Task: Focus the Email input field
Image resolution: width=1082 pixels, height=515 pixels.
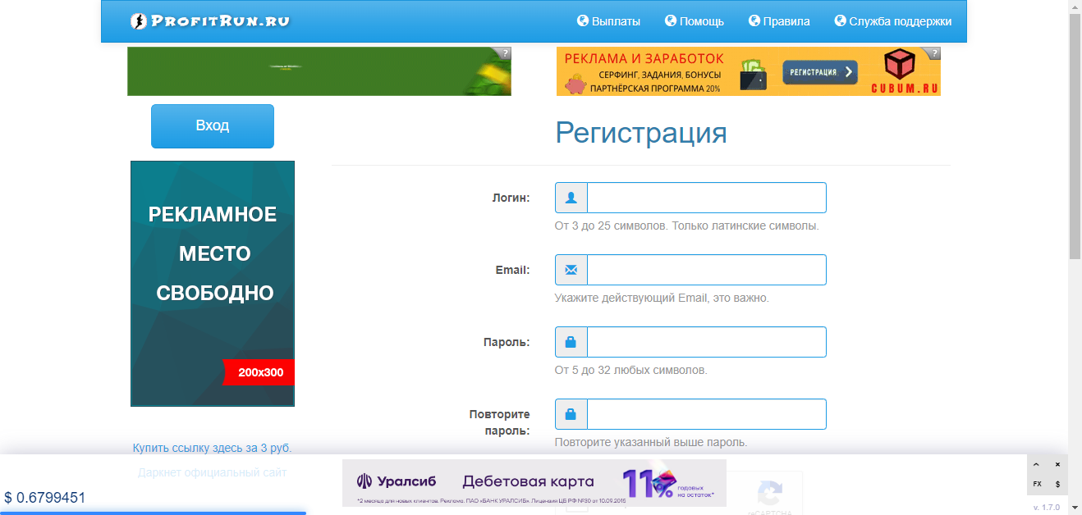Action: point(707,270)
